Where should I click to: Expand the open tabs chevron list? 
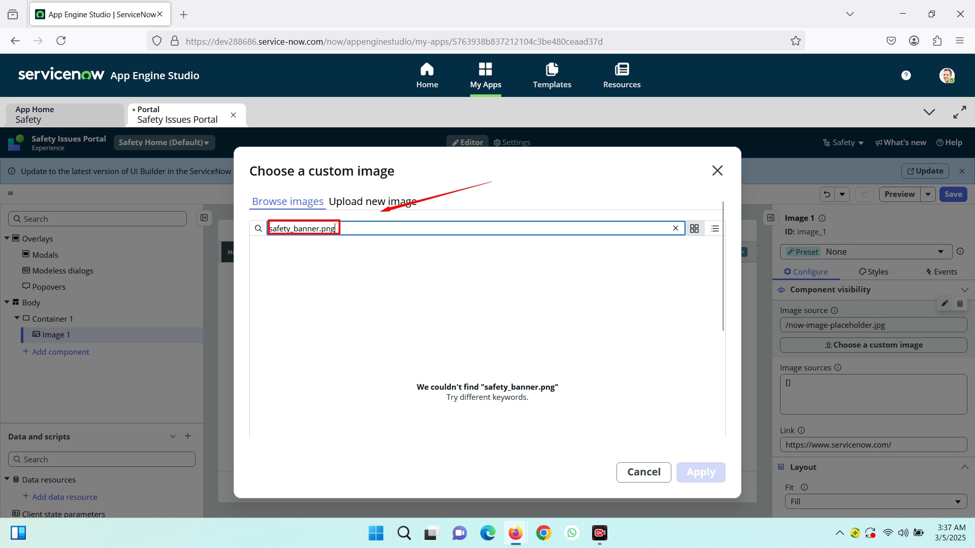point(929,112)
